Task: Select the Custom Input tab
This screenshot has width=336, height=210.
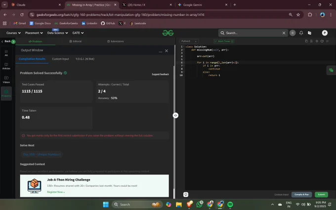Action: [x=60, y=59]
